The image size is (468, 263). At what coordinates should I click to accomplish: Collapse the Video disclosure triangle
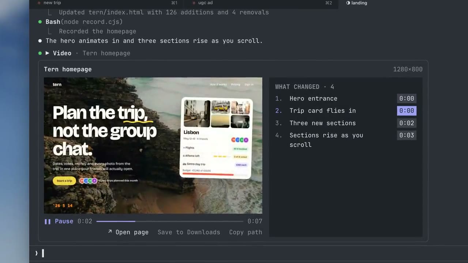(x=47, y=53)
